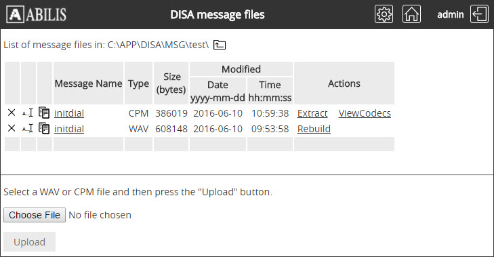Open the initdial WAV message link

click(x=69, y=129)
